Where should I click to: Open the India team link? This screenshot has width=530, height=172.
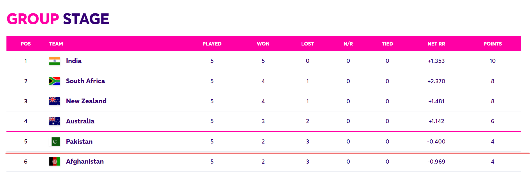74,61
